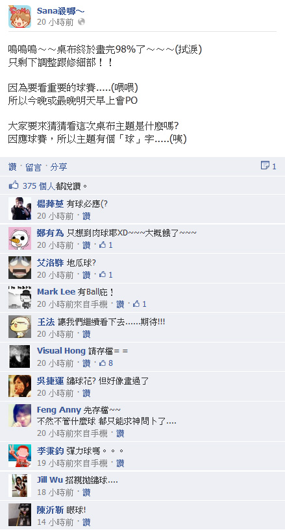Viewport: 285px width, 530px height.
Task: Like the post using 讚 link
Action: 12,167
